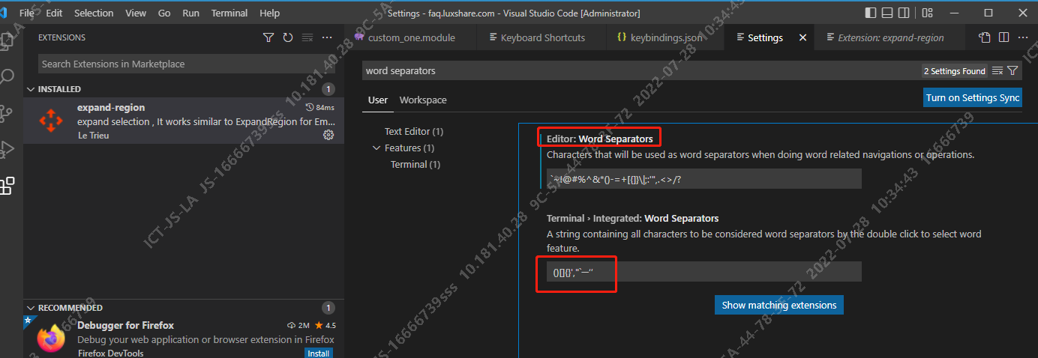This screenshot has height=358, width=1038.
Task: Click Turn on Settings Sync button
Action: point(973,97)
